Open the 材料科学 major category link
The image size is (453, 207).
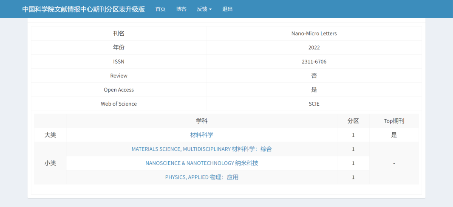(x=202, y=135)
